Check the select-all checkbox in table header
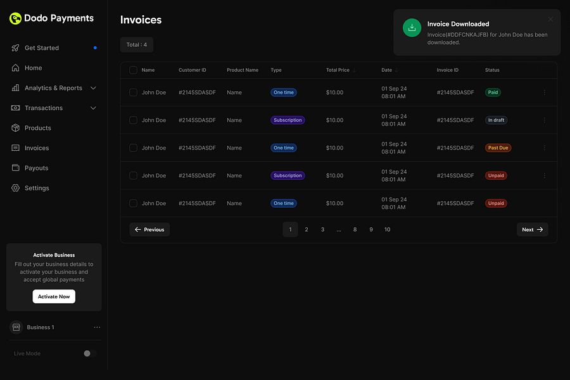The image size is (570, 380). (133, 70)
